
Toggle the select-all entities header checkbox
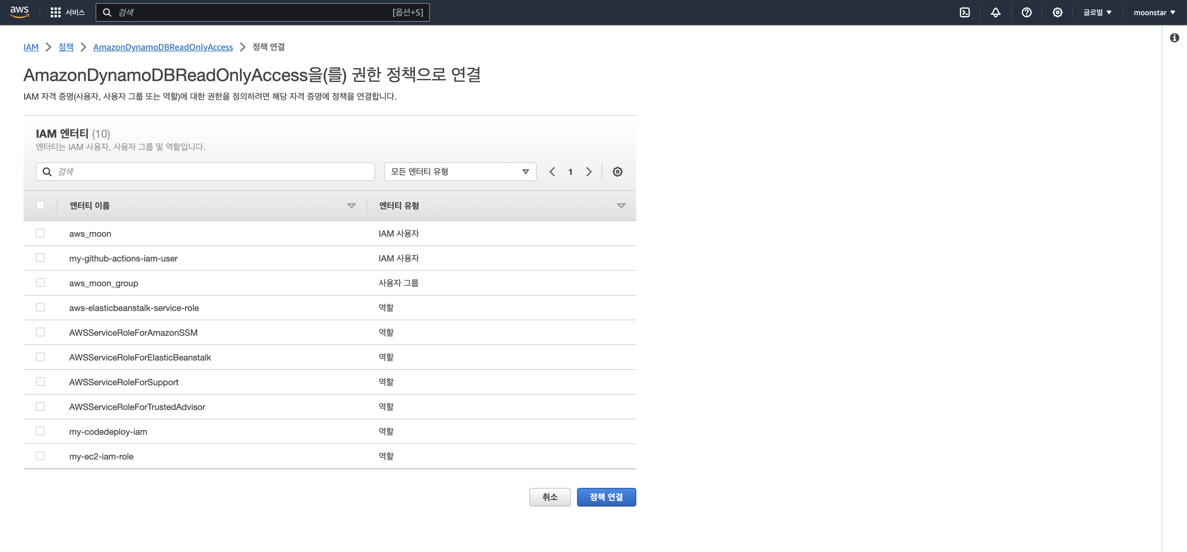coord(40,205)
